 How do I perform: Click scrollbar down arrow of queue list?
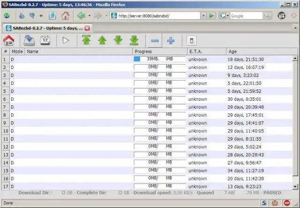click(x=295, y=186)
